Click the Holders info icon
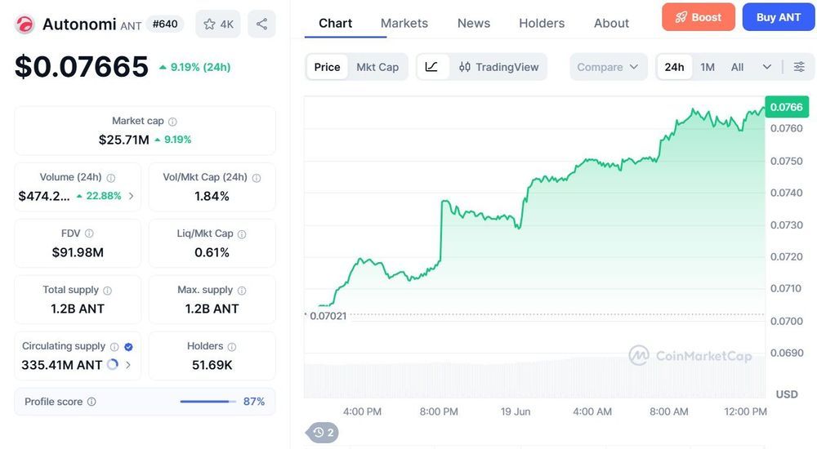 [232, 346]
